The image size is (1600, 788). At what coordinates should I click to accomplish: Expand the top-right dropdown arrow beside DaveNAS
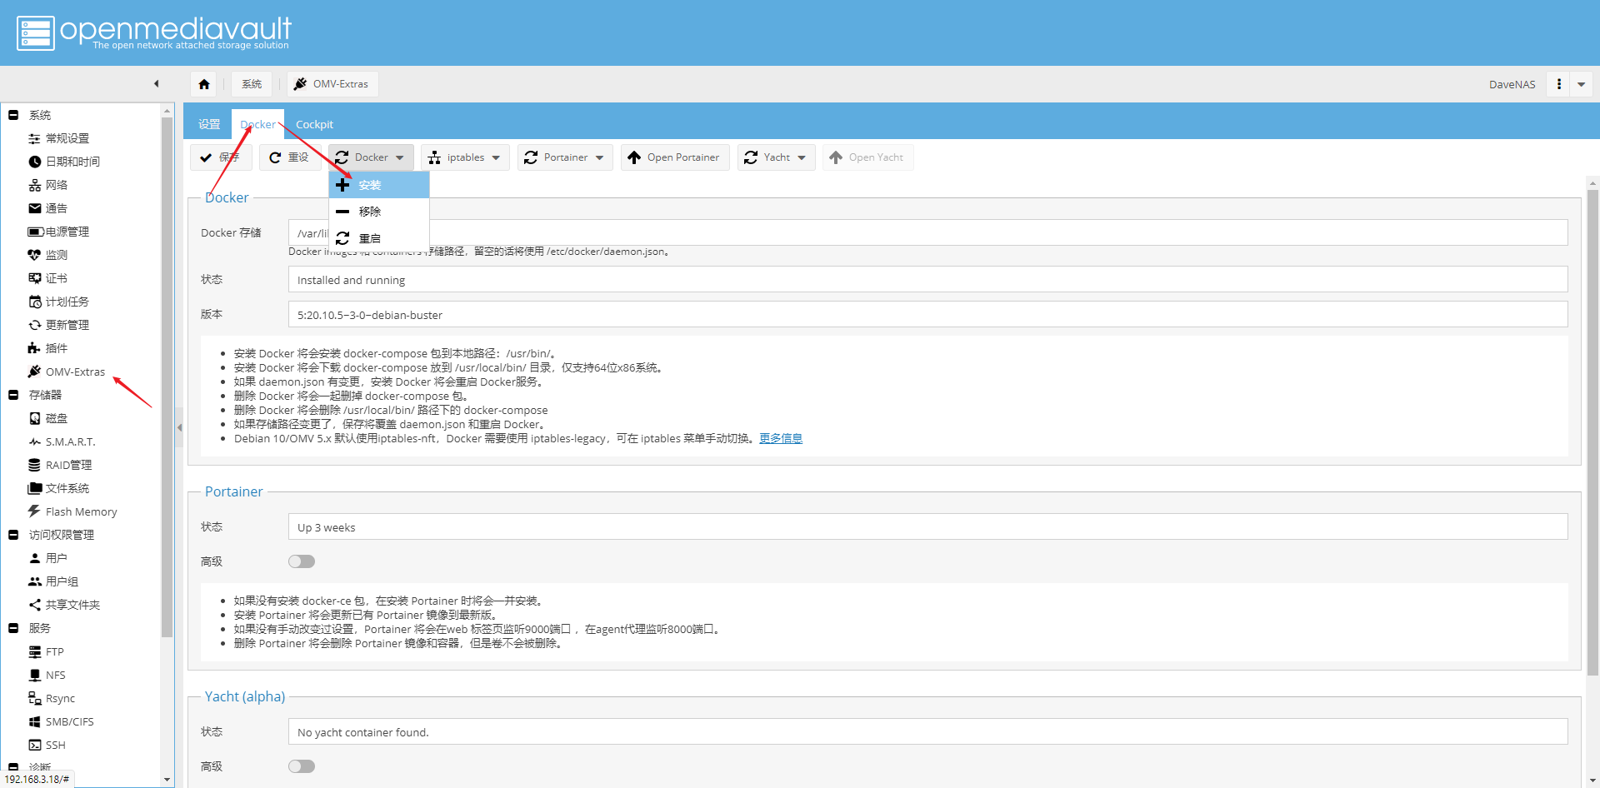pos(1581,84)
